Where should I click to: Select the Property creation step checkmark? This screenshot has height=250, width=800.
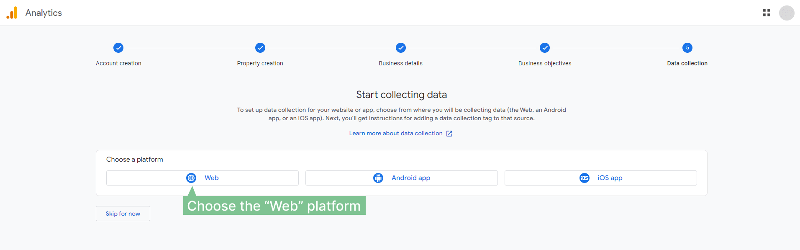coord(260,48)
